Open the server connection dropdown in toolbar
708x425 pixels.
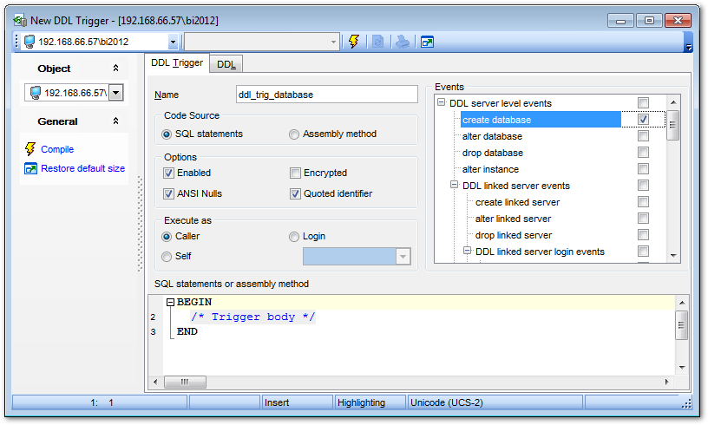coord(173,41)
